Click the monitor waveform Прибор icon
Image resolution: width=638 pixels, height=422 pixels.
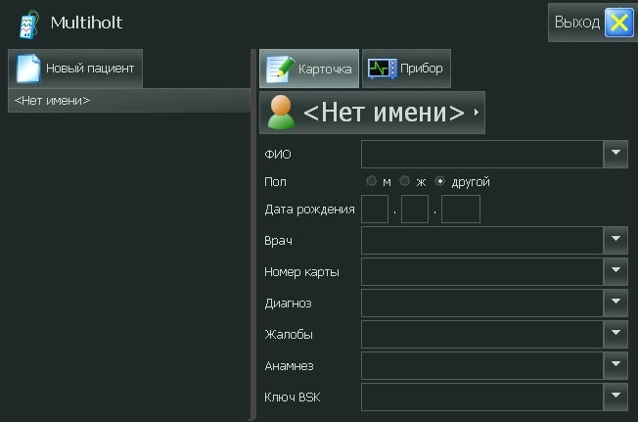382,69
